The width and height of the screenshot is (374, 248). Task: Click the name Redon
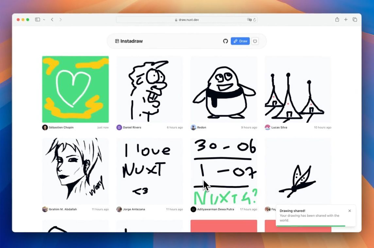(202, 128)
